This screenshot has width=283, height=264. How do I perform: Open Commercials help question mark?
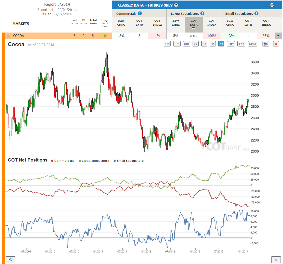click(140, 14)
